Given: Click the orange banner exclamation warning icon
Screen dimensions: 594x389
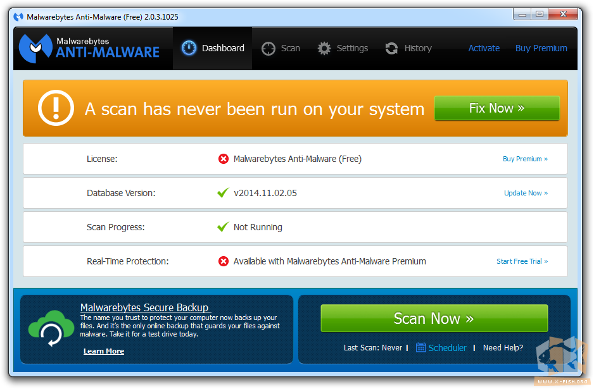Looking at the screenshot, I should point(56,108).
